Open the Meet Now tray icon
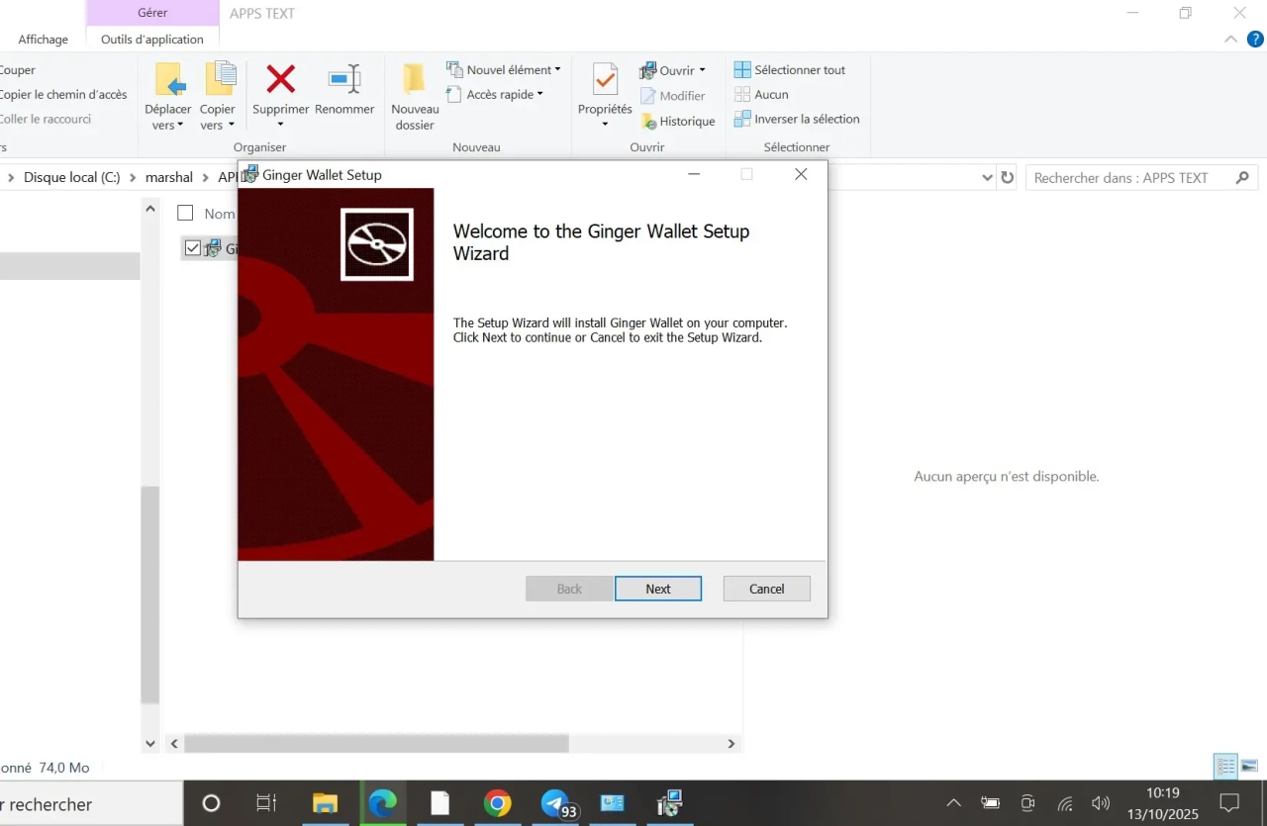The width and height of the screenshot is (1267, 826). pos(1028,803)
